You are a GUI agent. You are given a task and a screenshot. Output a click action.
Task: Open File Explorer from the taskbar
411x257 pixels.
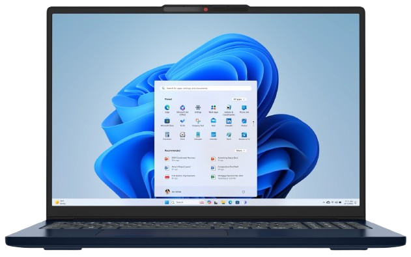pyautogui.click(x=223, y=202)
